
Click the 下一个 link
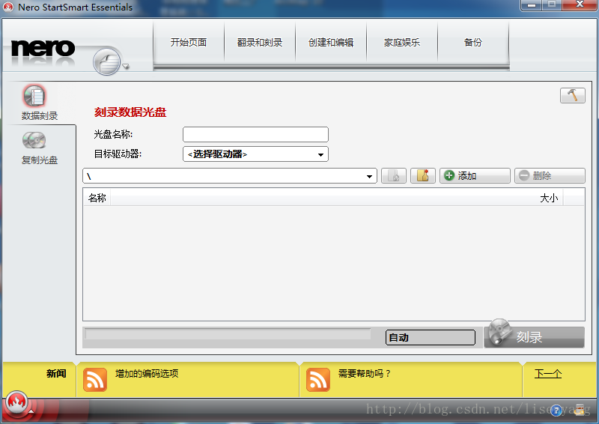tap(548, 374)
